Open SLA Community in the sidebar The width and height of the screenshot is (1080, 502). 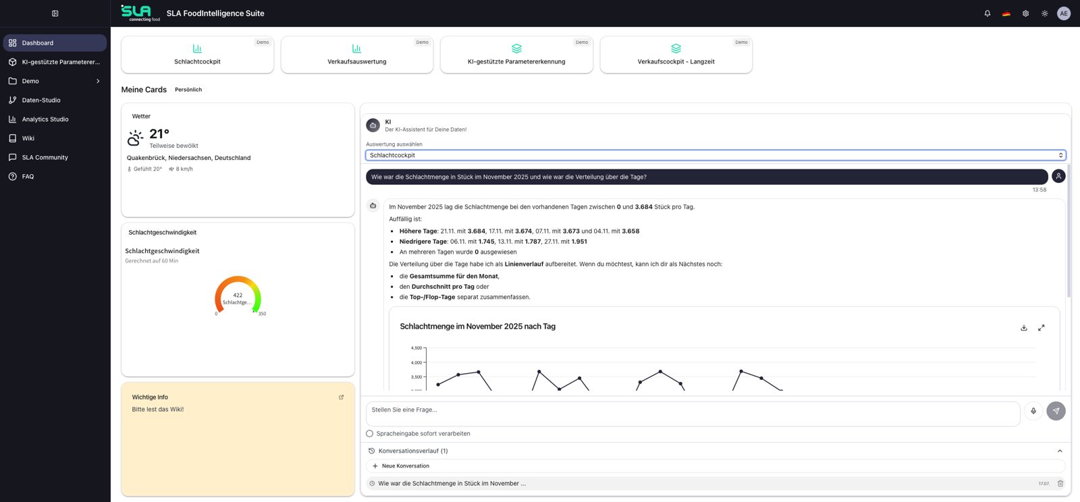point(55,157)
